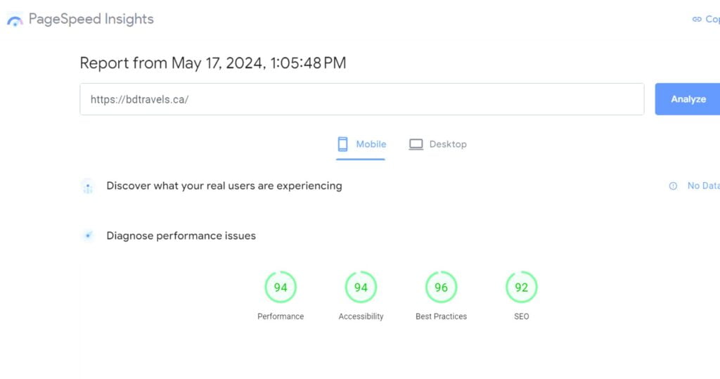This screenshot has width=720, height=379.
Task: Switch to the Mobile tab
Action: tap(361, 144)
